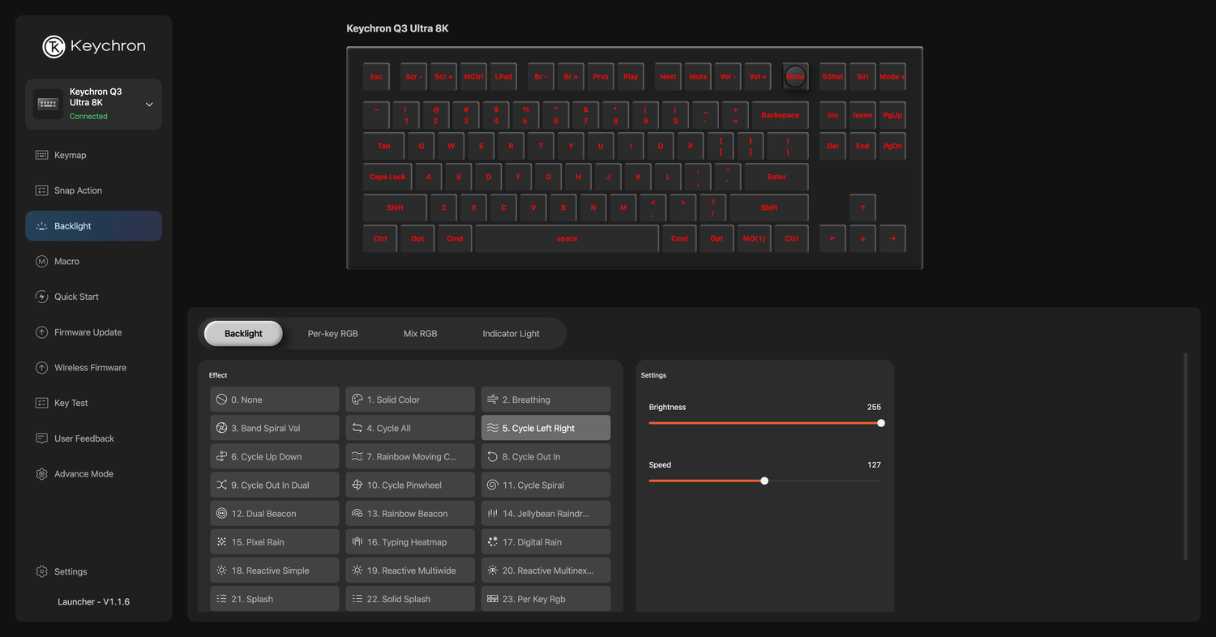Screen dimensions: 1216x637
Task: Click the User Feedback chat icon
Action: pyautogui.click(x=42, y=438)
